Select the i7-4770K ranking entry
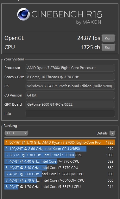The height and width of the screenshot is (199, 120). (x=60, y=161)
